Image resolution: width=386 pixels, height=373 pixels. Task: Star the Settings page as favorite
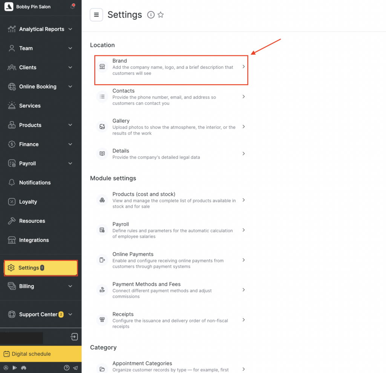tap(161, 15)
